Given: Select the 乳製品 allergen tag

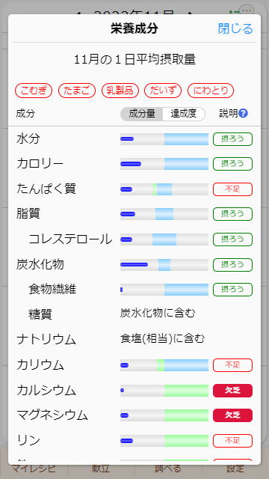Looking at the screenshot, I should pos(120,91).
